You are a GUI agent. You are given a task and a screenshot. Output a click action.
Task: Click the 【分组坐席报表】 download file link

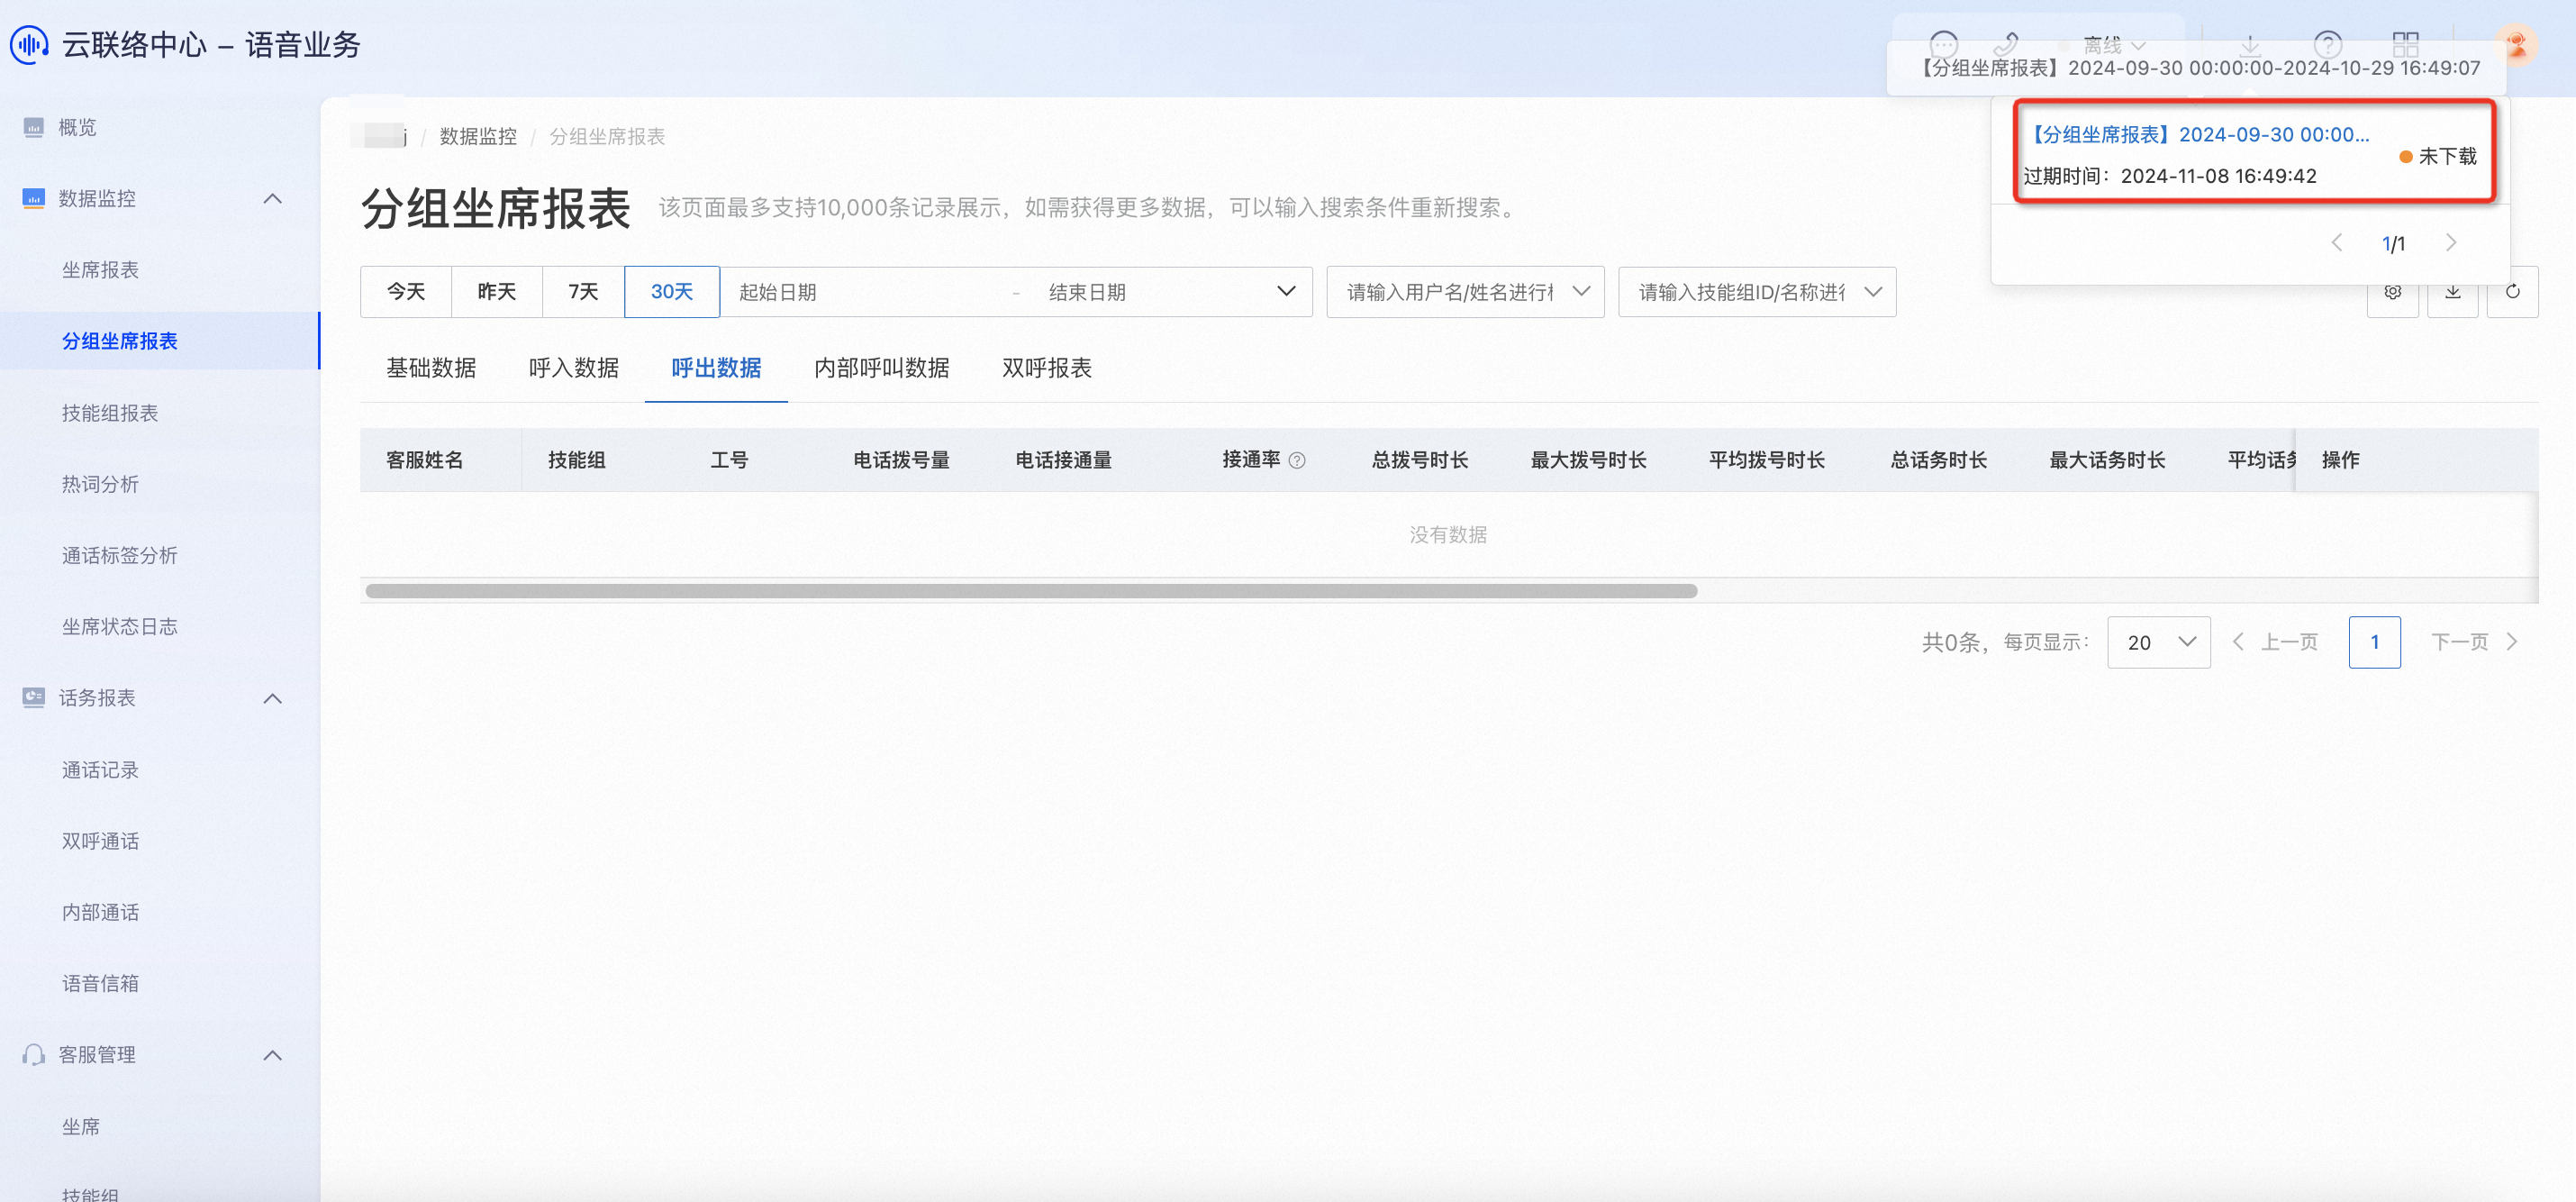pyautogui.click(x=2197, y=134)
